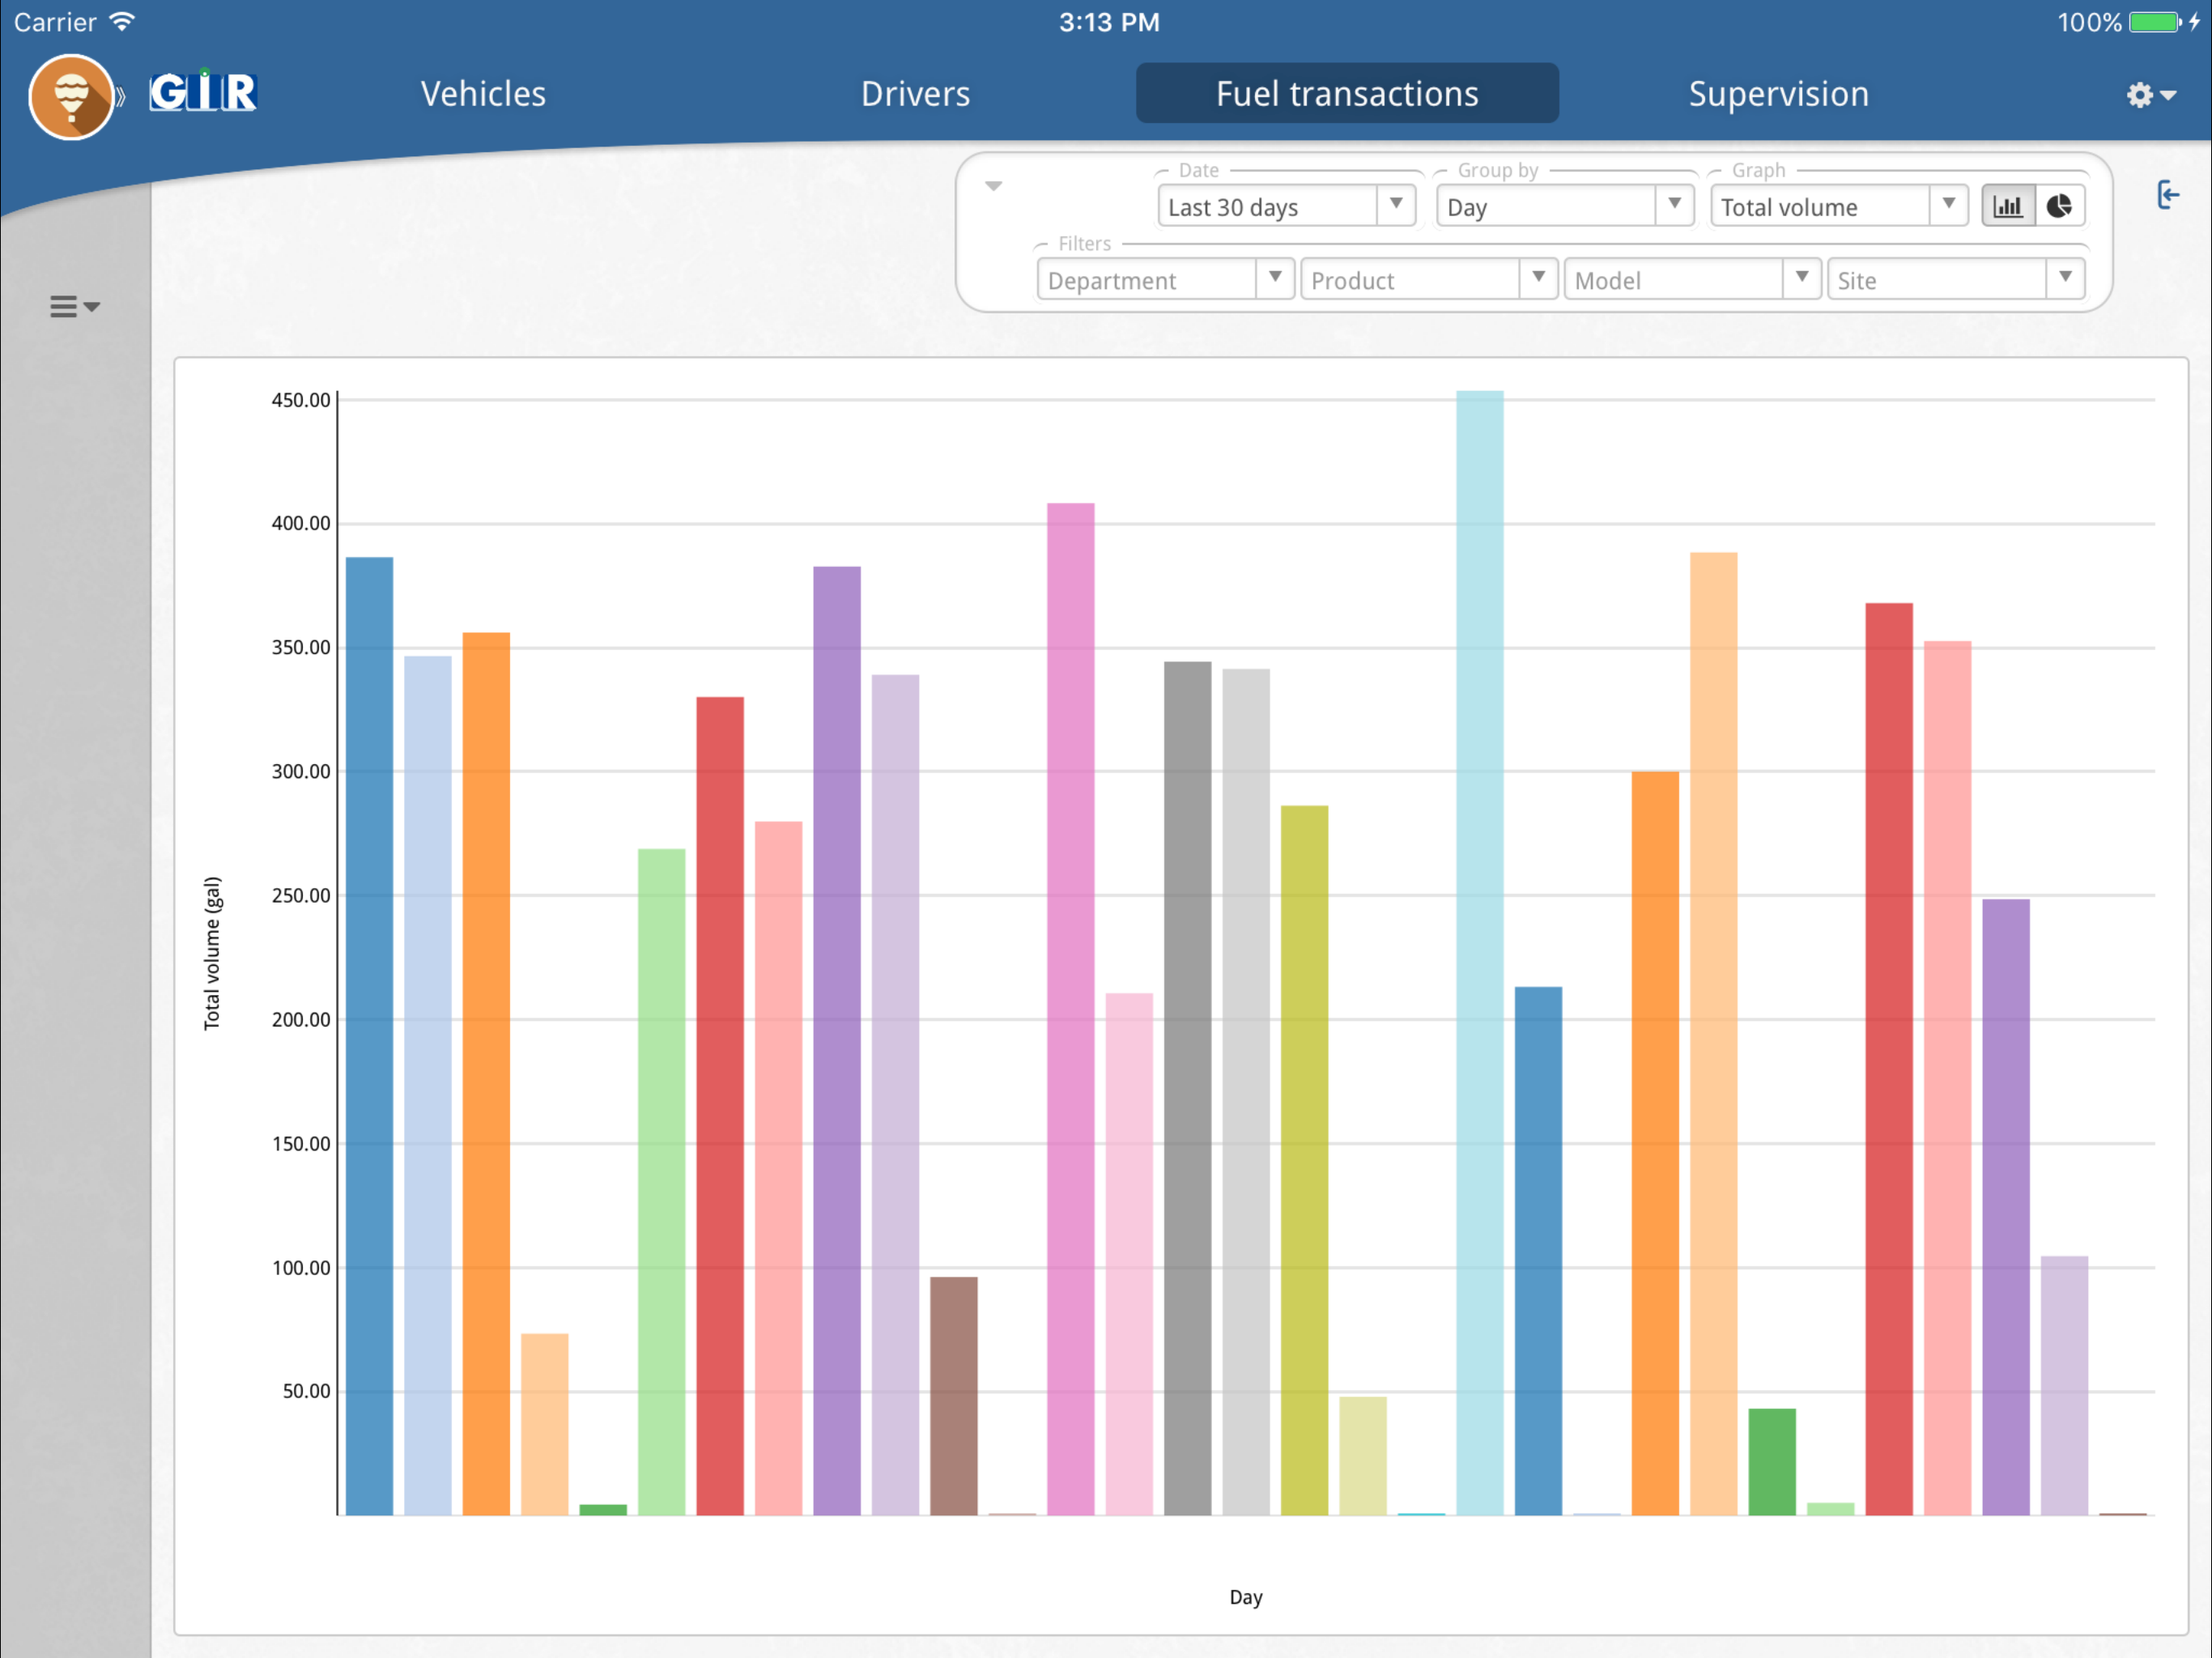Open the Group by Day dropdown
This screenshot has height=1658, width=2212.
tap(1564, 206)
